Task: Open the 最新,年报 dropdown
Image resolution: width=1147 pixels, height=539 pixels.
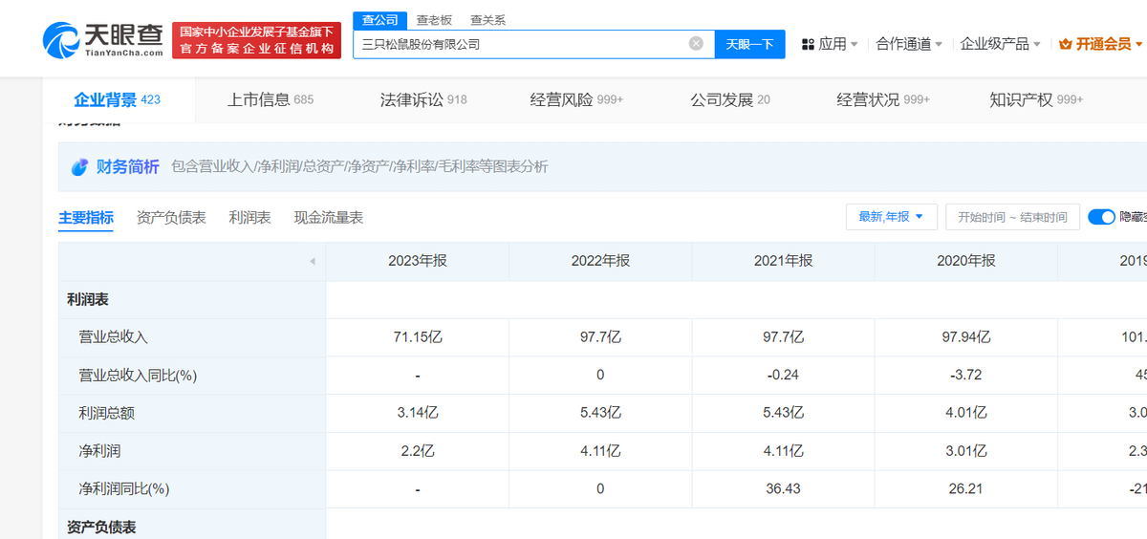Action: [x=891, y=217]
